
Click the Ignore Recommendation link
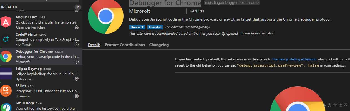[x=257, y=33]
